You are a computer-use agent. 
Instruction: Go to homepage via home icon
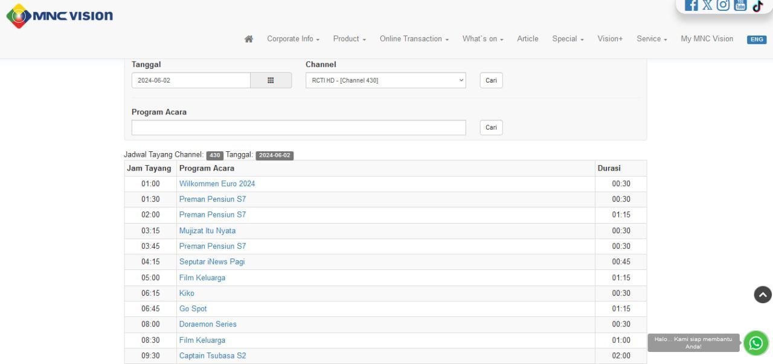tap(248, 39)
